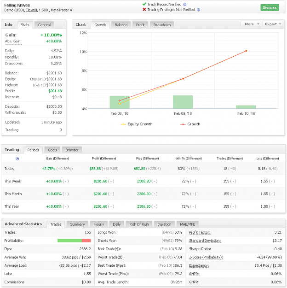Select the Growth chart tab
The height and width of the screenshot is (288, 287).
(x=100, y=25)
